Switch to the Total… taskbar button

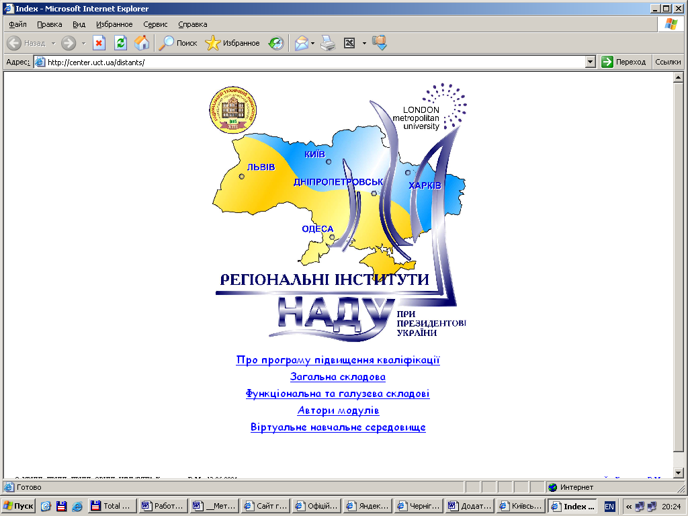point(112,507)
